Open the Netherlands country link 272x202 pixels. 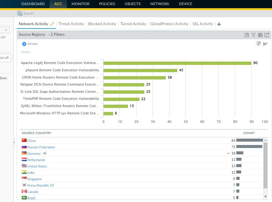click(x=36, y=160)
